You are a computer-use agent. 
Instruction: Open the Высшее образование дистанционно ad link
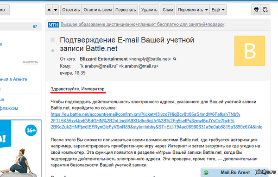tap(142, 24)
